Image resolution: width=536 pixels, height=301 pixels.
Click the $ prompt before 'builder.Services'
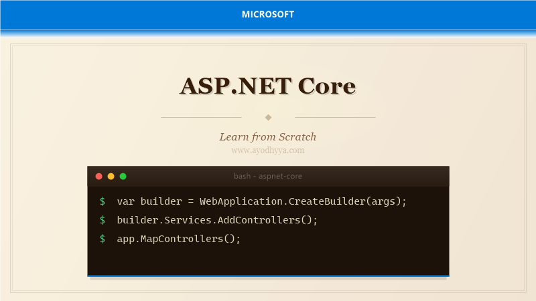pos(103,220)
